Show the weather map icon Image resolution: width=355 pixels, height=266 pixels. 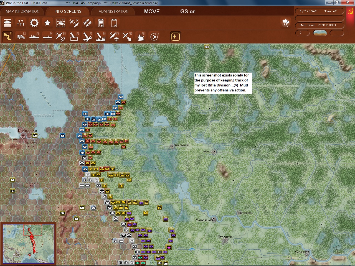click(x=61, y=23)
